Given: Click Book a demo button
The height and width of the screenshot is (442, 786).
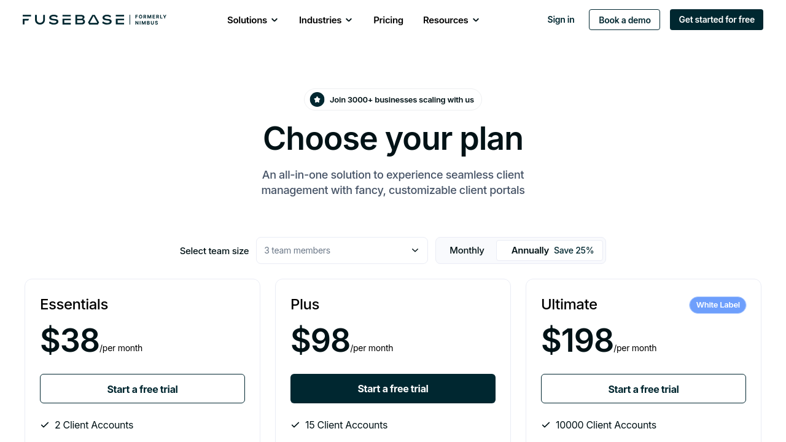Looking at the screenshot, I should pos(624,20).
